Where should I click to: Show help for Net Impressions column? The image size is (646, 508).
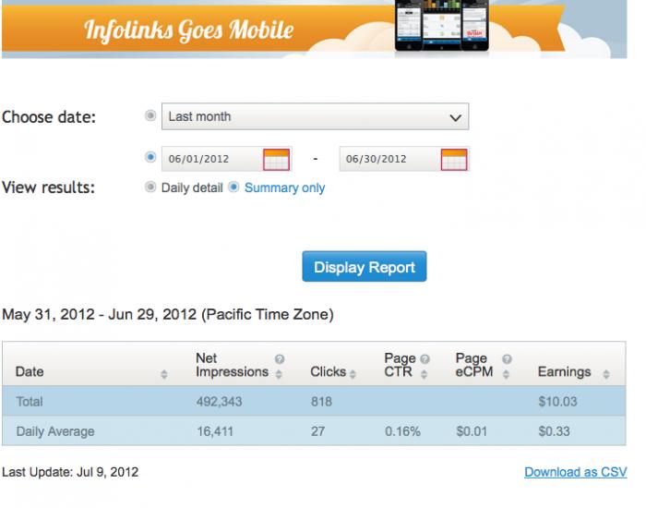[x=280, y=358]
